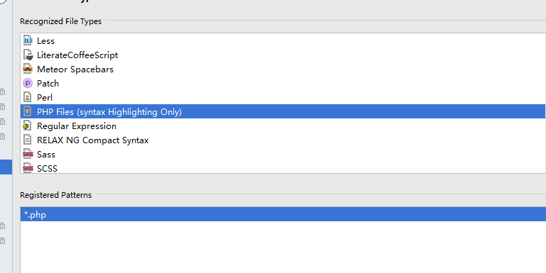Screen dimensions: 546x273
Task: Click the PHP Files type icon
Action: click(28, 111)
